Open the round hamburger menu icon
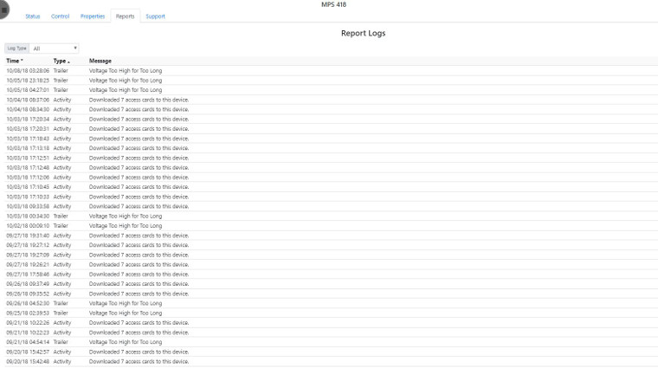The height and width of the screenshot is (368, 658). (x=3, y=9)
